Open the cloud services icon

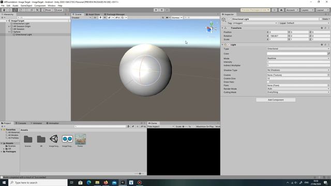click(x=281, y=10)
